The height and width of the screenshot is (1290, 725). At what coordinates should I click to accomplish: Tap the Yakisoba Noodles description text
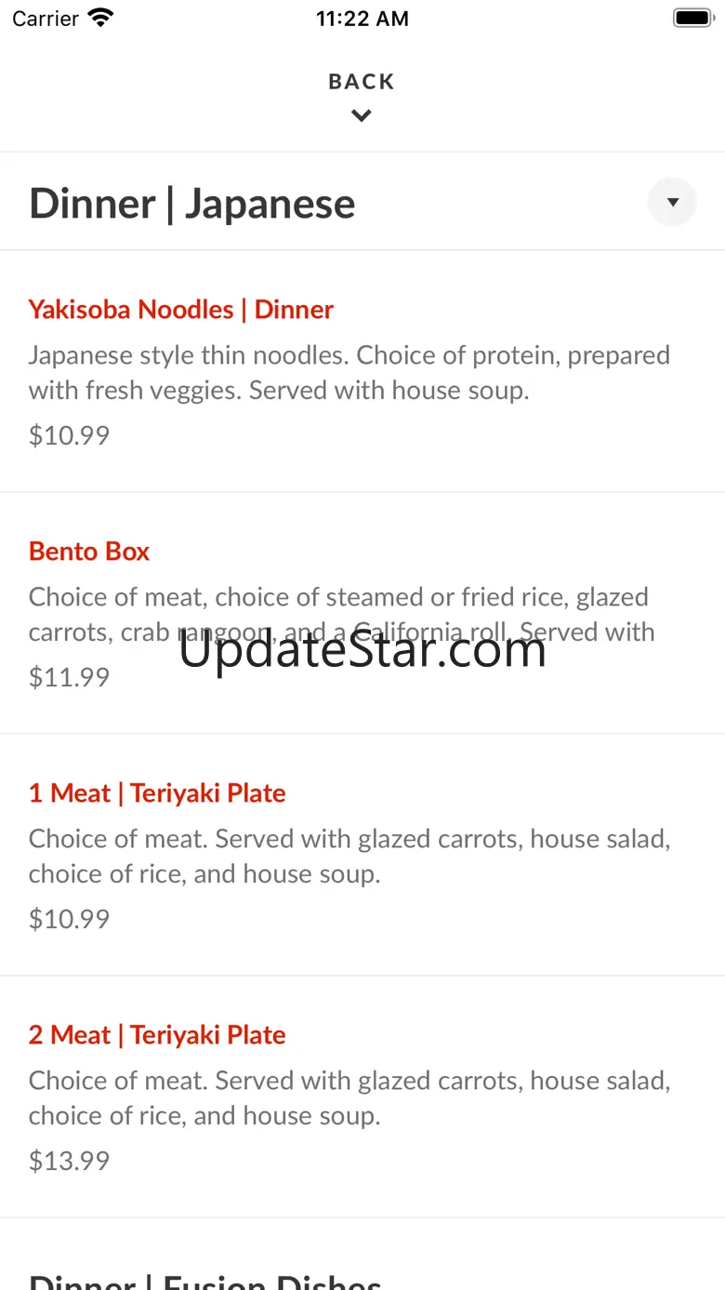(349, 372)
